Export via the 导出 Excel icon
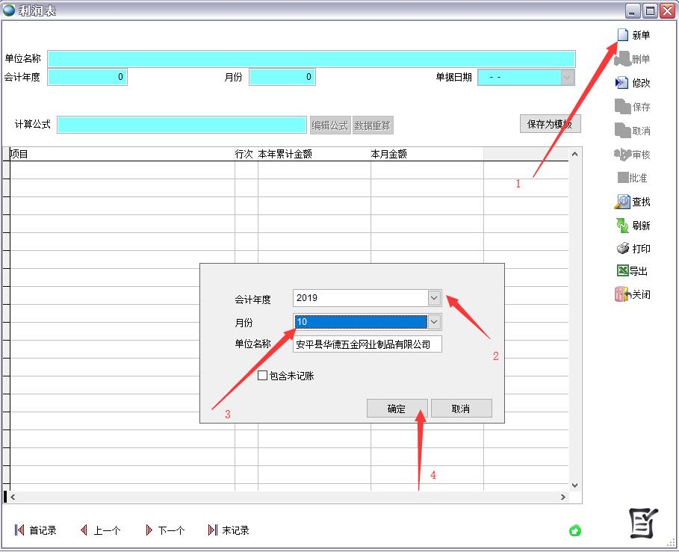This screenshot has height=552, width=679. click(x=622, y=271)
